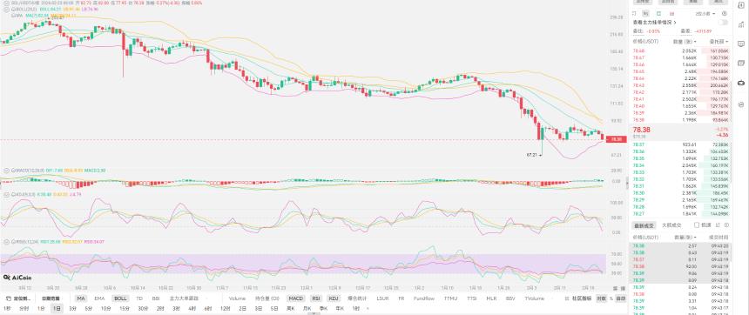Viewport: 749px width, 315px height.
Task: Click the left icon at the chart's bottom-right corner
Action: [x=616, y=288]
